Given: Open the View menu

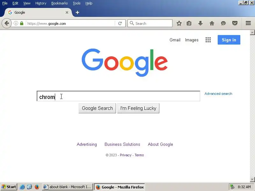Looking at the screenshot, I should pos(27,3).
